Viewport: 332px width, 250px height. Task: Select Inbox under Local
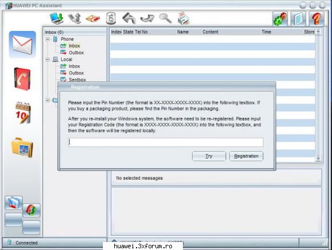pyautogui.click(x=74, y=66)
